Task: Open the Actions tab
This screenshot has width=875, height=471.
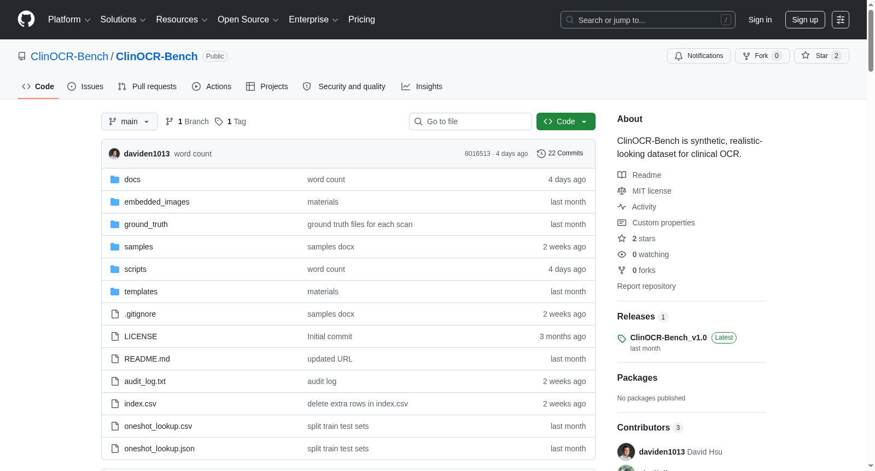Action: (x=212, y=86)
